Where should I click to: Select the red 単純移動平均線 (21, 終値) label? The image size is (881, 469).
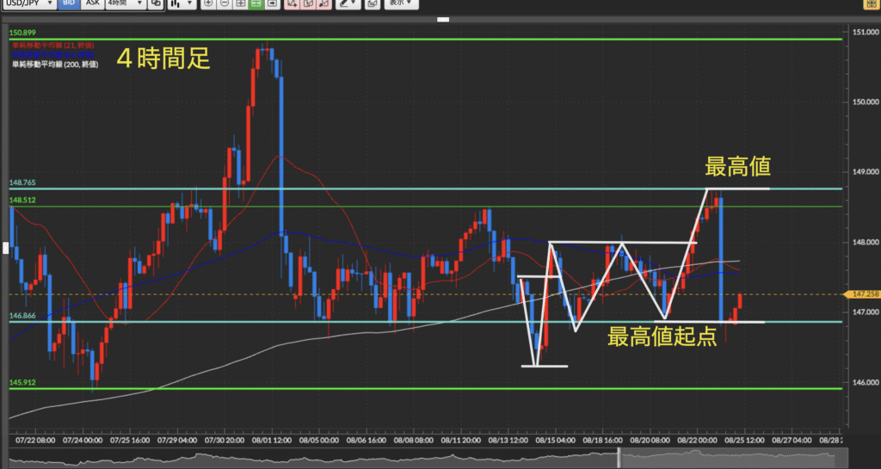(52, 45)
